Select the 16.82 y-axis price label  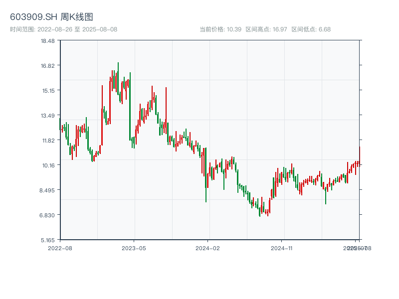(x=48, y=65)
